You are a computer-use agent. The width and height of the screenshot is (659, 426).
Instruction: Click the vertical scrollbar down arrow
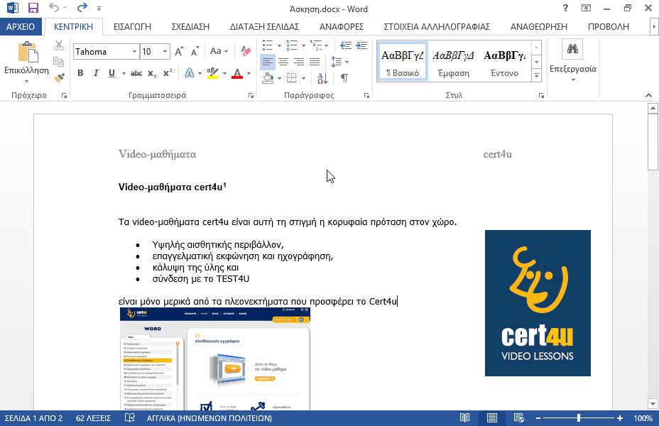[653, 404]
